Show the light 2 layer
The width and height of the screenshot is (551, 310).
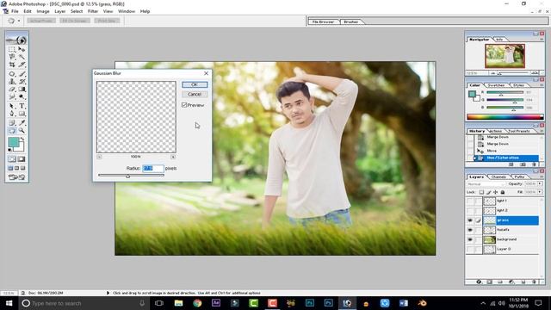pos(470,210)
